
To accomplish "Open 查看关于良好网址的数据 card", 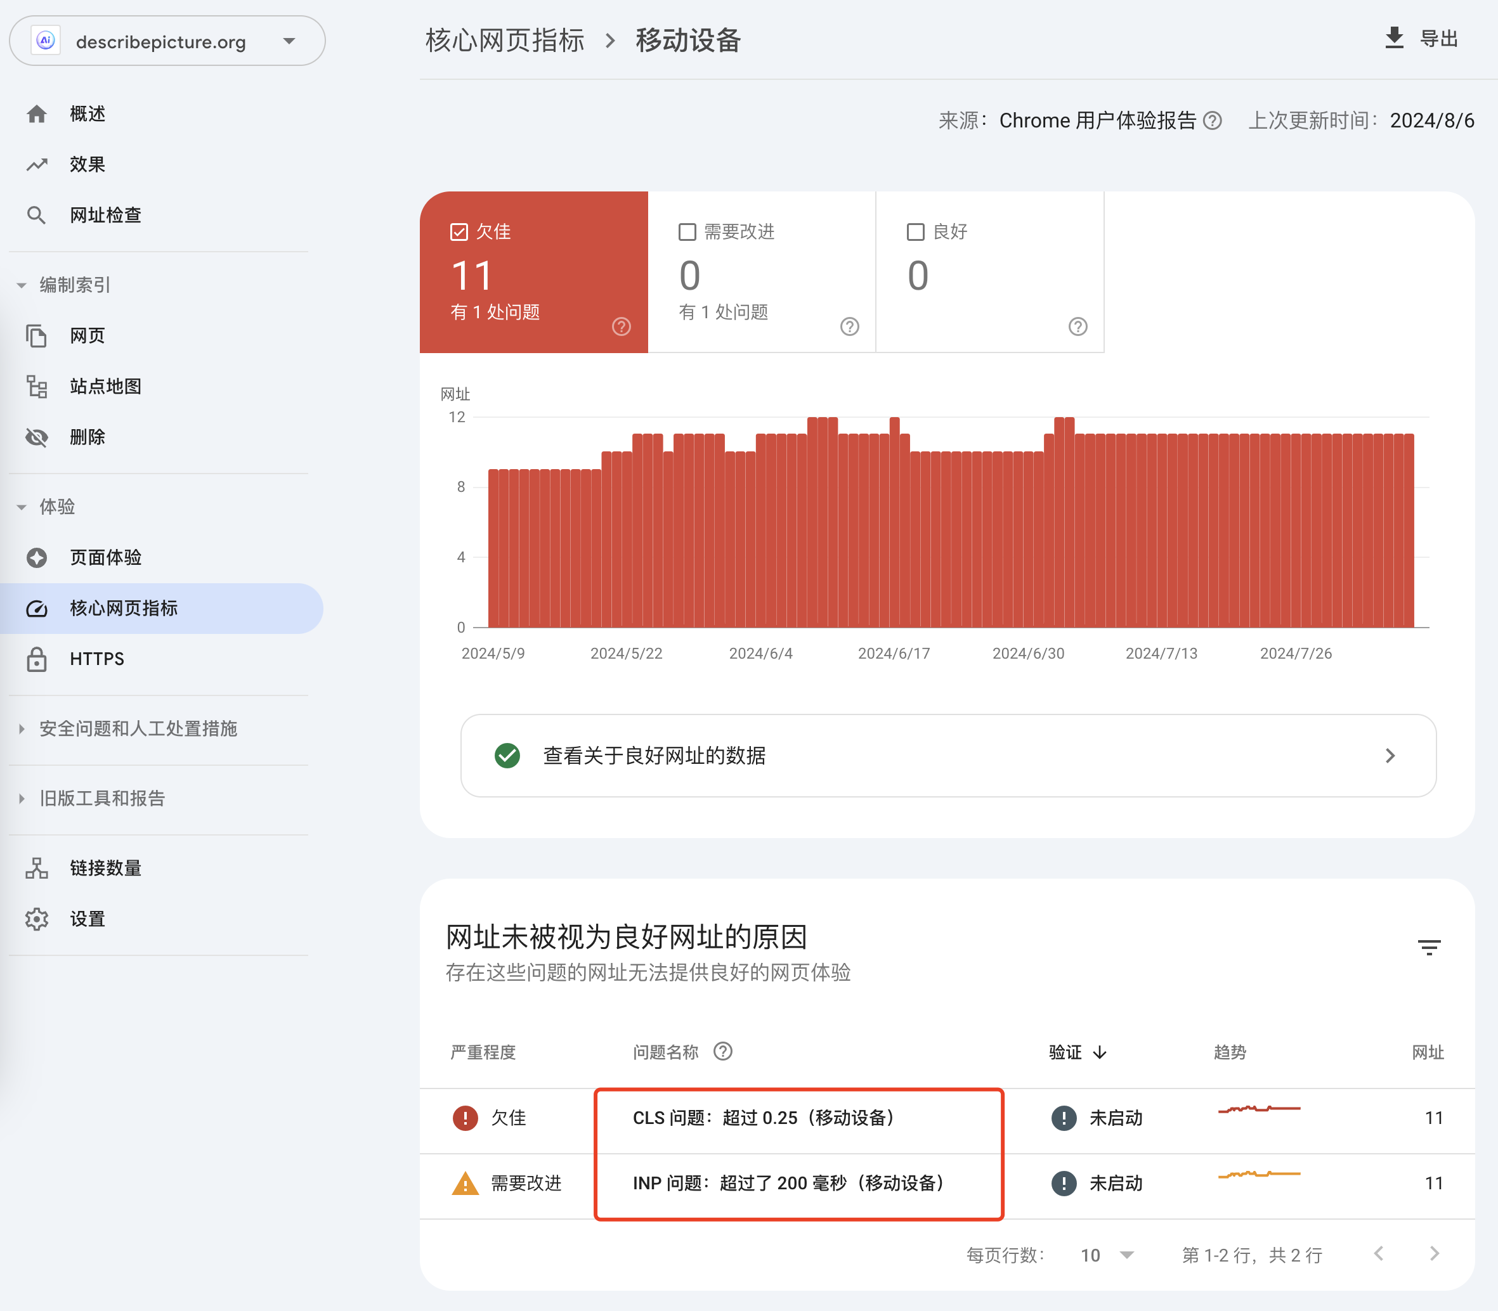I will coord(948,756).
